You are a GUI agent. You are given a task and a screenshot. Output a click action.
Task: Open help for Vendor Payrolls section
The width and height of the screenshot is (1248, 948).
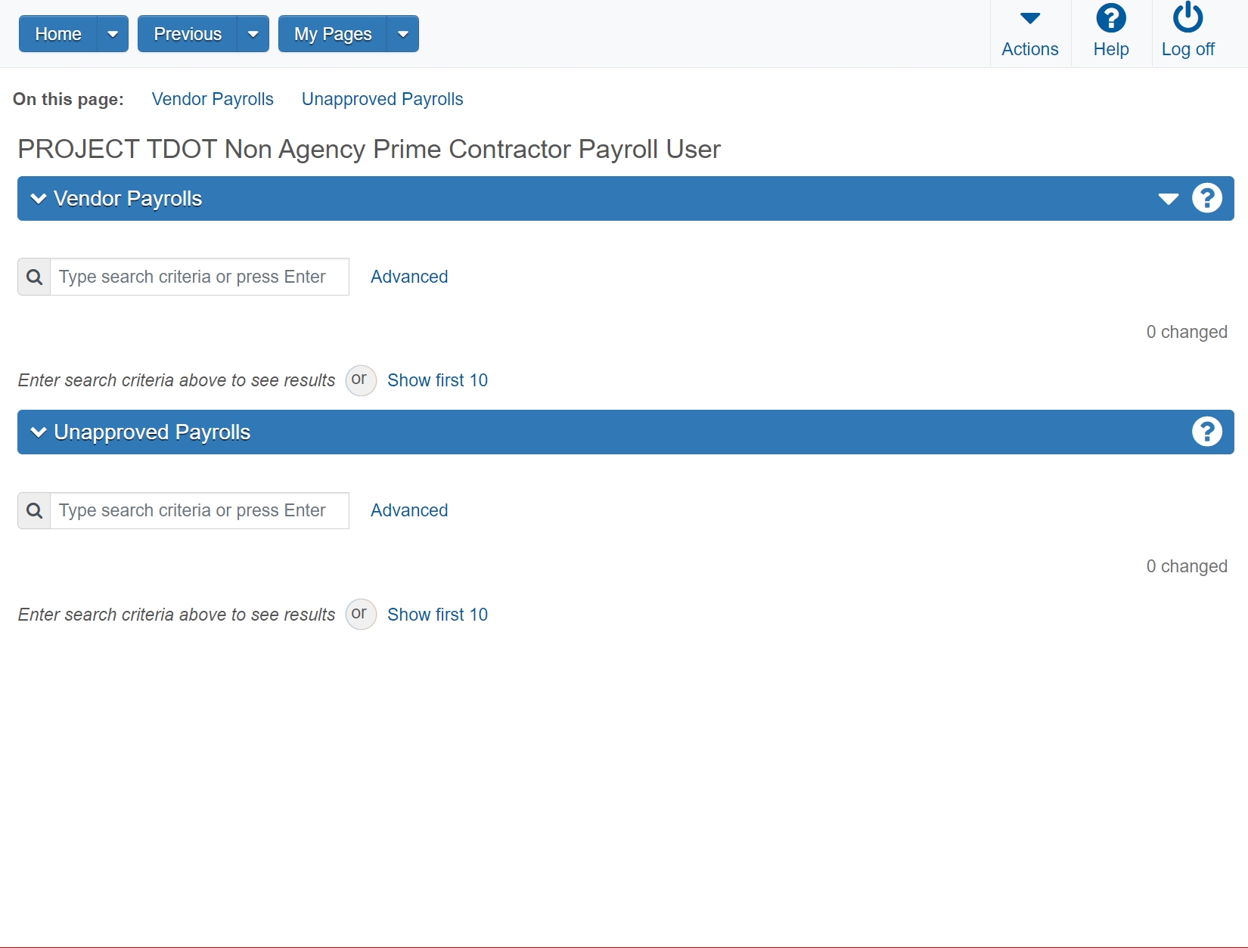(x=1207, y=198)
